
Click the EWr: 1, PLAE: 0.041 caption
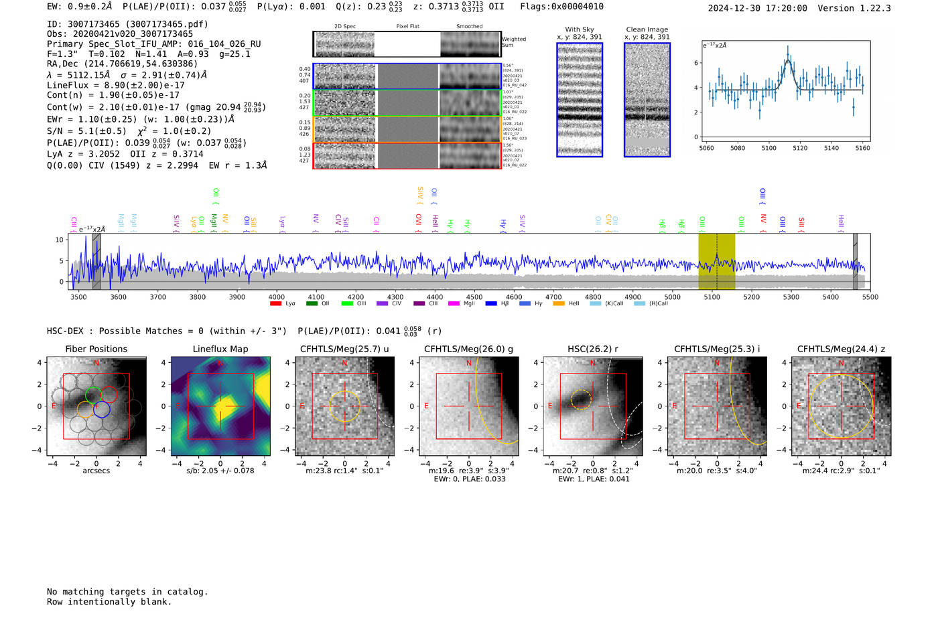(x=594, y=479)
